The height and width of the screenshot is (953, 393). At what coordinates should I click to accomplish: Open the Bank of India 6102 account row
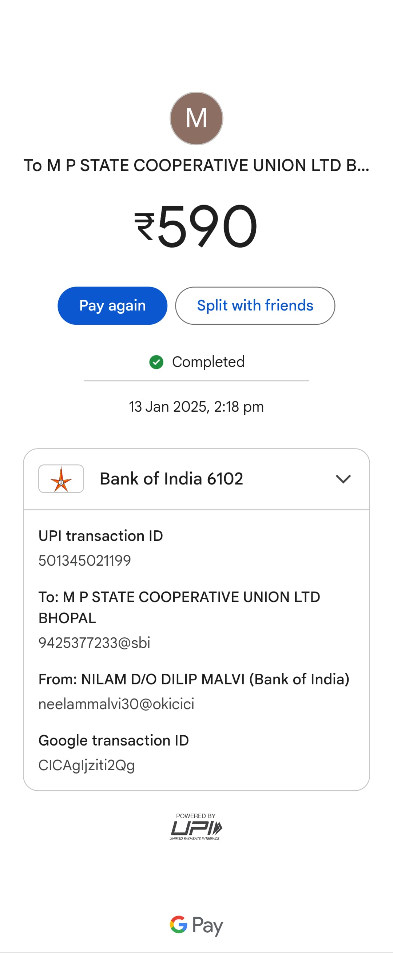pos(196,479)
